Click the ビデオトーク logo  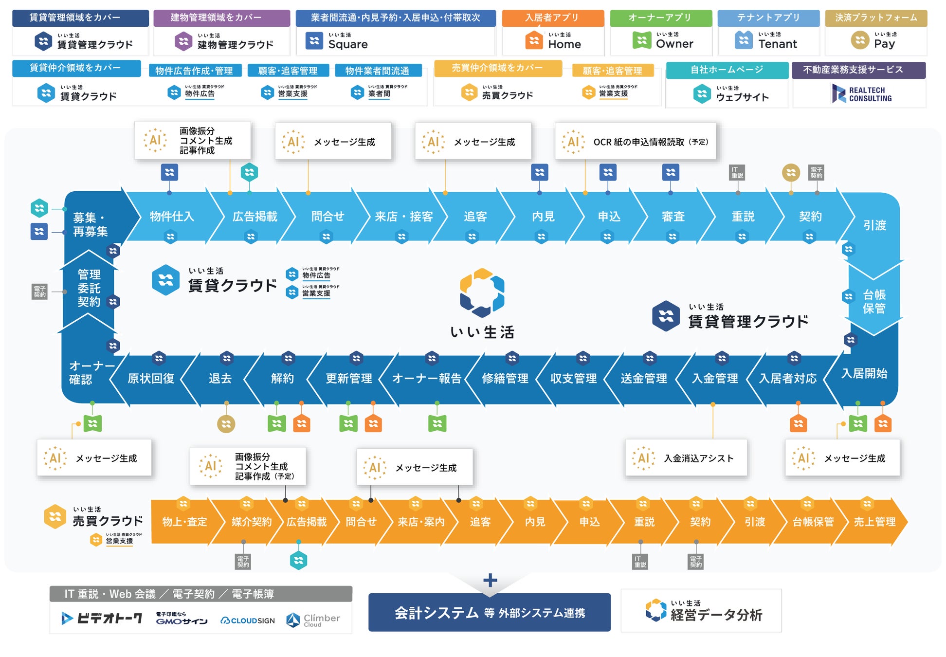[102, 618]
